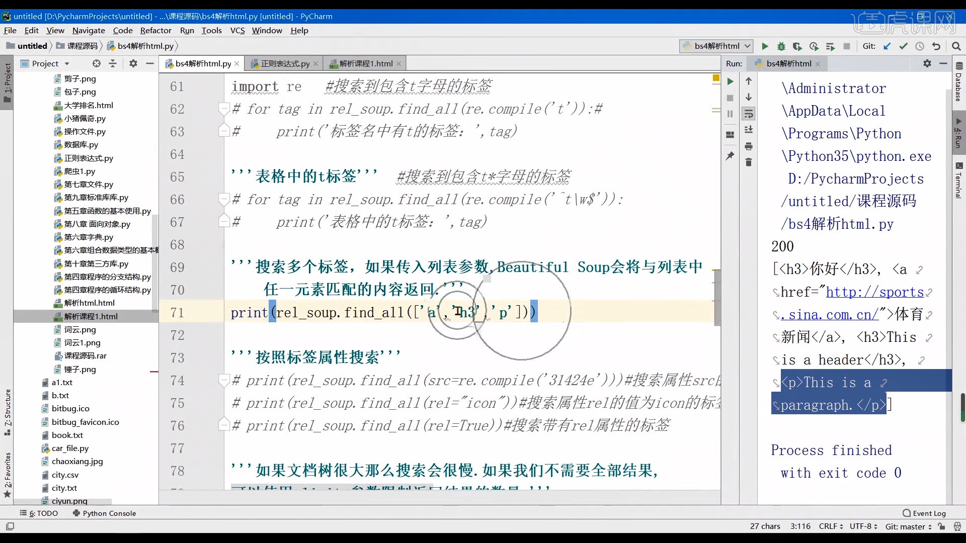966x543 pixels.
Task: Collapse all in Project panel
Action: pos(113,63)
